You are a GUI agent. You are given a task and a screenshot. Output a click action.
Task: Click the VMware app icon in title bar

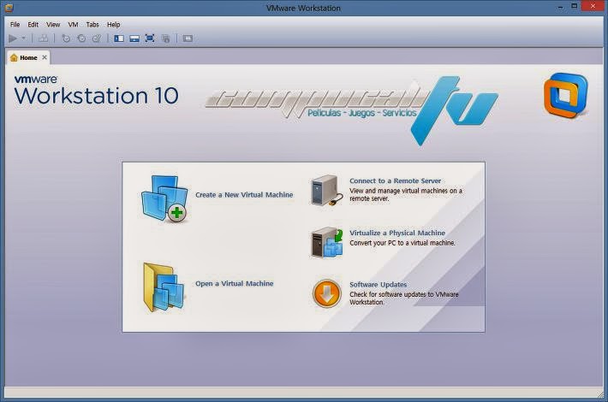pyautogui.click(x=9, y=8)
